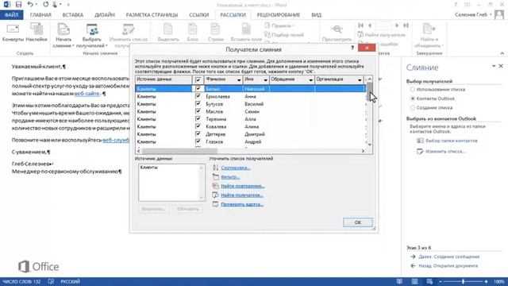This screenshot has height=286, width=508.
Task: Open the quick access toolbar customize dropdown
Action: (68, 5)
